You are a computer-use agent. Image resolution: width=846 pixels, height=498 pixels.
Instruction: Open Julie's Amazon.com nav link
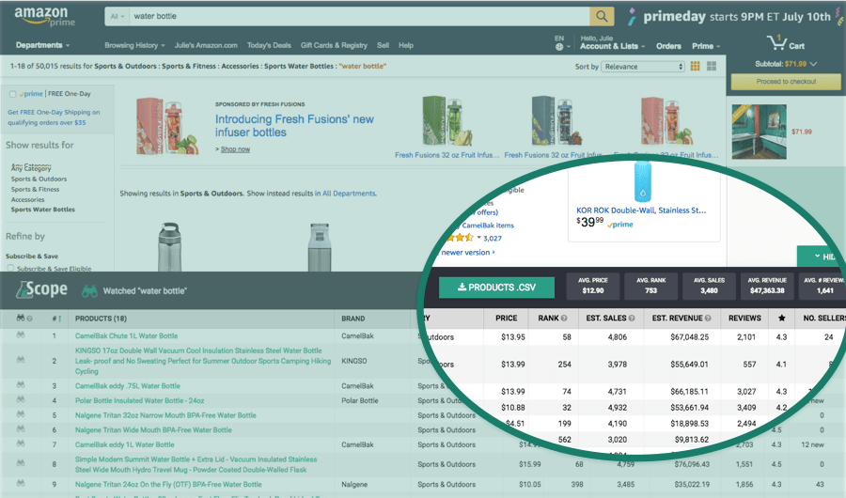pos(206,45)
